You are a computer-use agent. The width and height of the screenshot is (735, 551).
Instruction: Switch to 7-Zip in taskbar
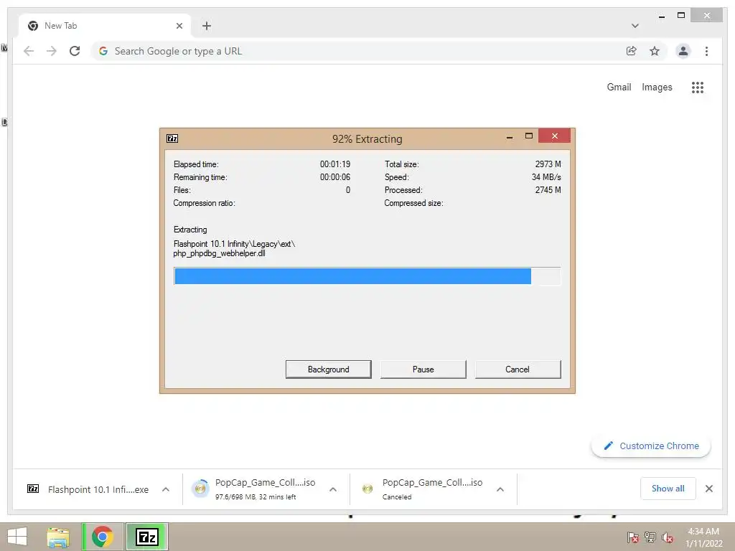pos(146,537)
